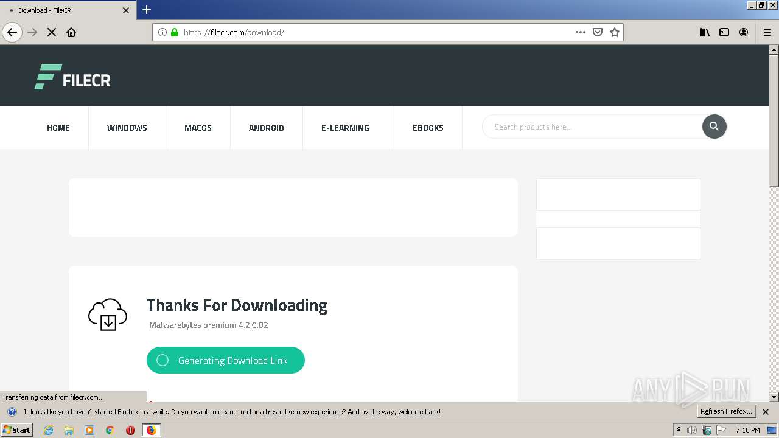Click the Refresh Firefox button
This screenshot has height=438, width=779.
coord(726,411)
